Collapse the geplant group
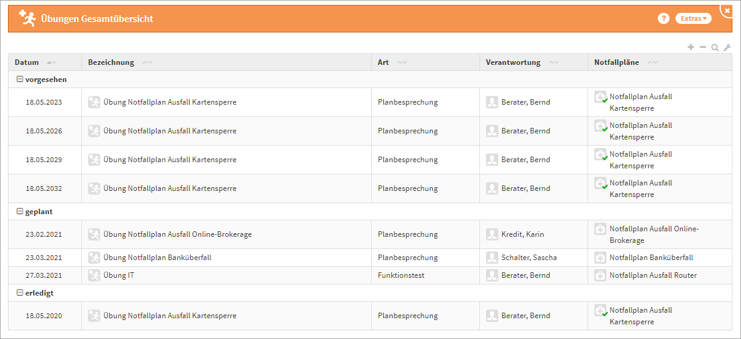741x339 pixels. point(20,212)
